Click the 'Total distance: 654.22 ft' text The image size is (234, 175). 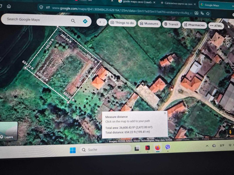coord(128,132)
